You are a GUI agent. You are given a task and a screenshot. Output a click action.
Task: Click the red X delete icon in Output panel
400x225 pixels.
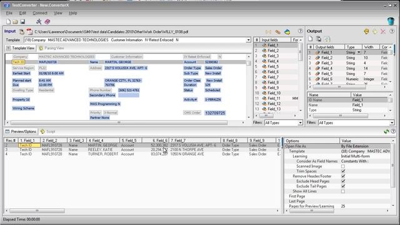[383, 32]
